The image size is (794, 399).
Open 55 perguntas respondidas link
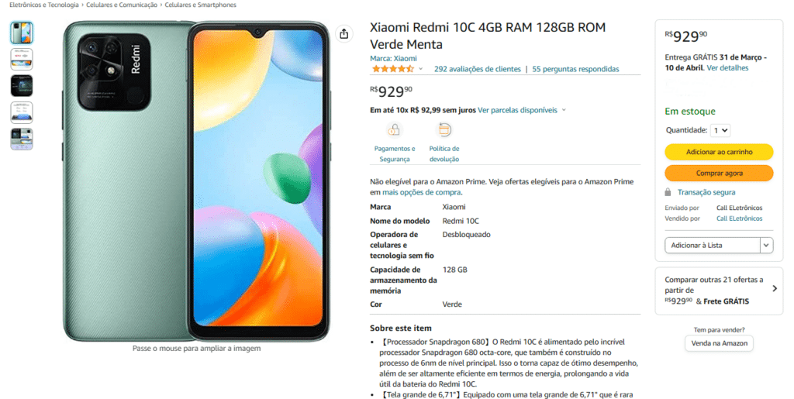click(x=575, y=69)
